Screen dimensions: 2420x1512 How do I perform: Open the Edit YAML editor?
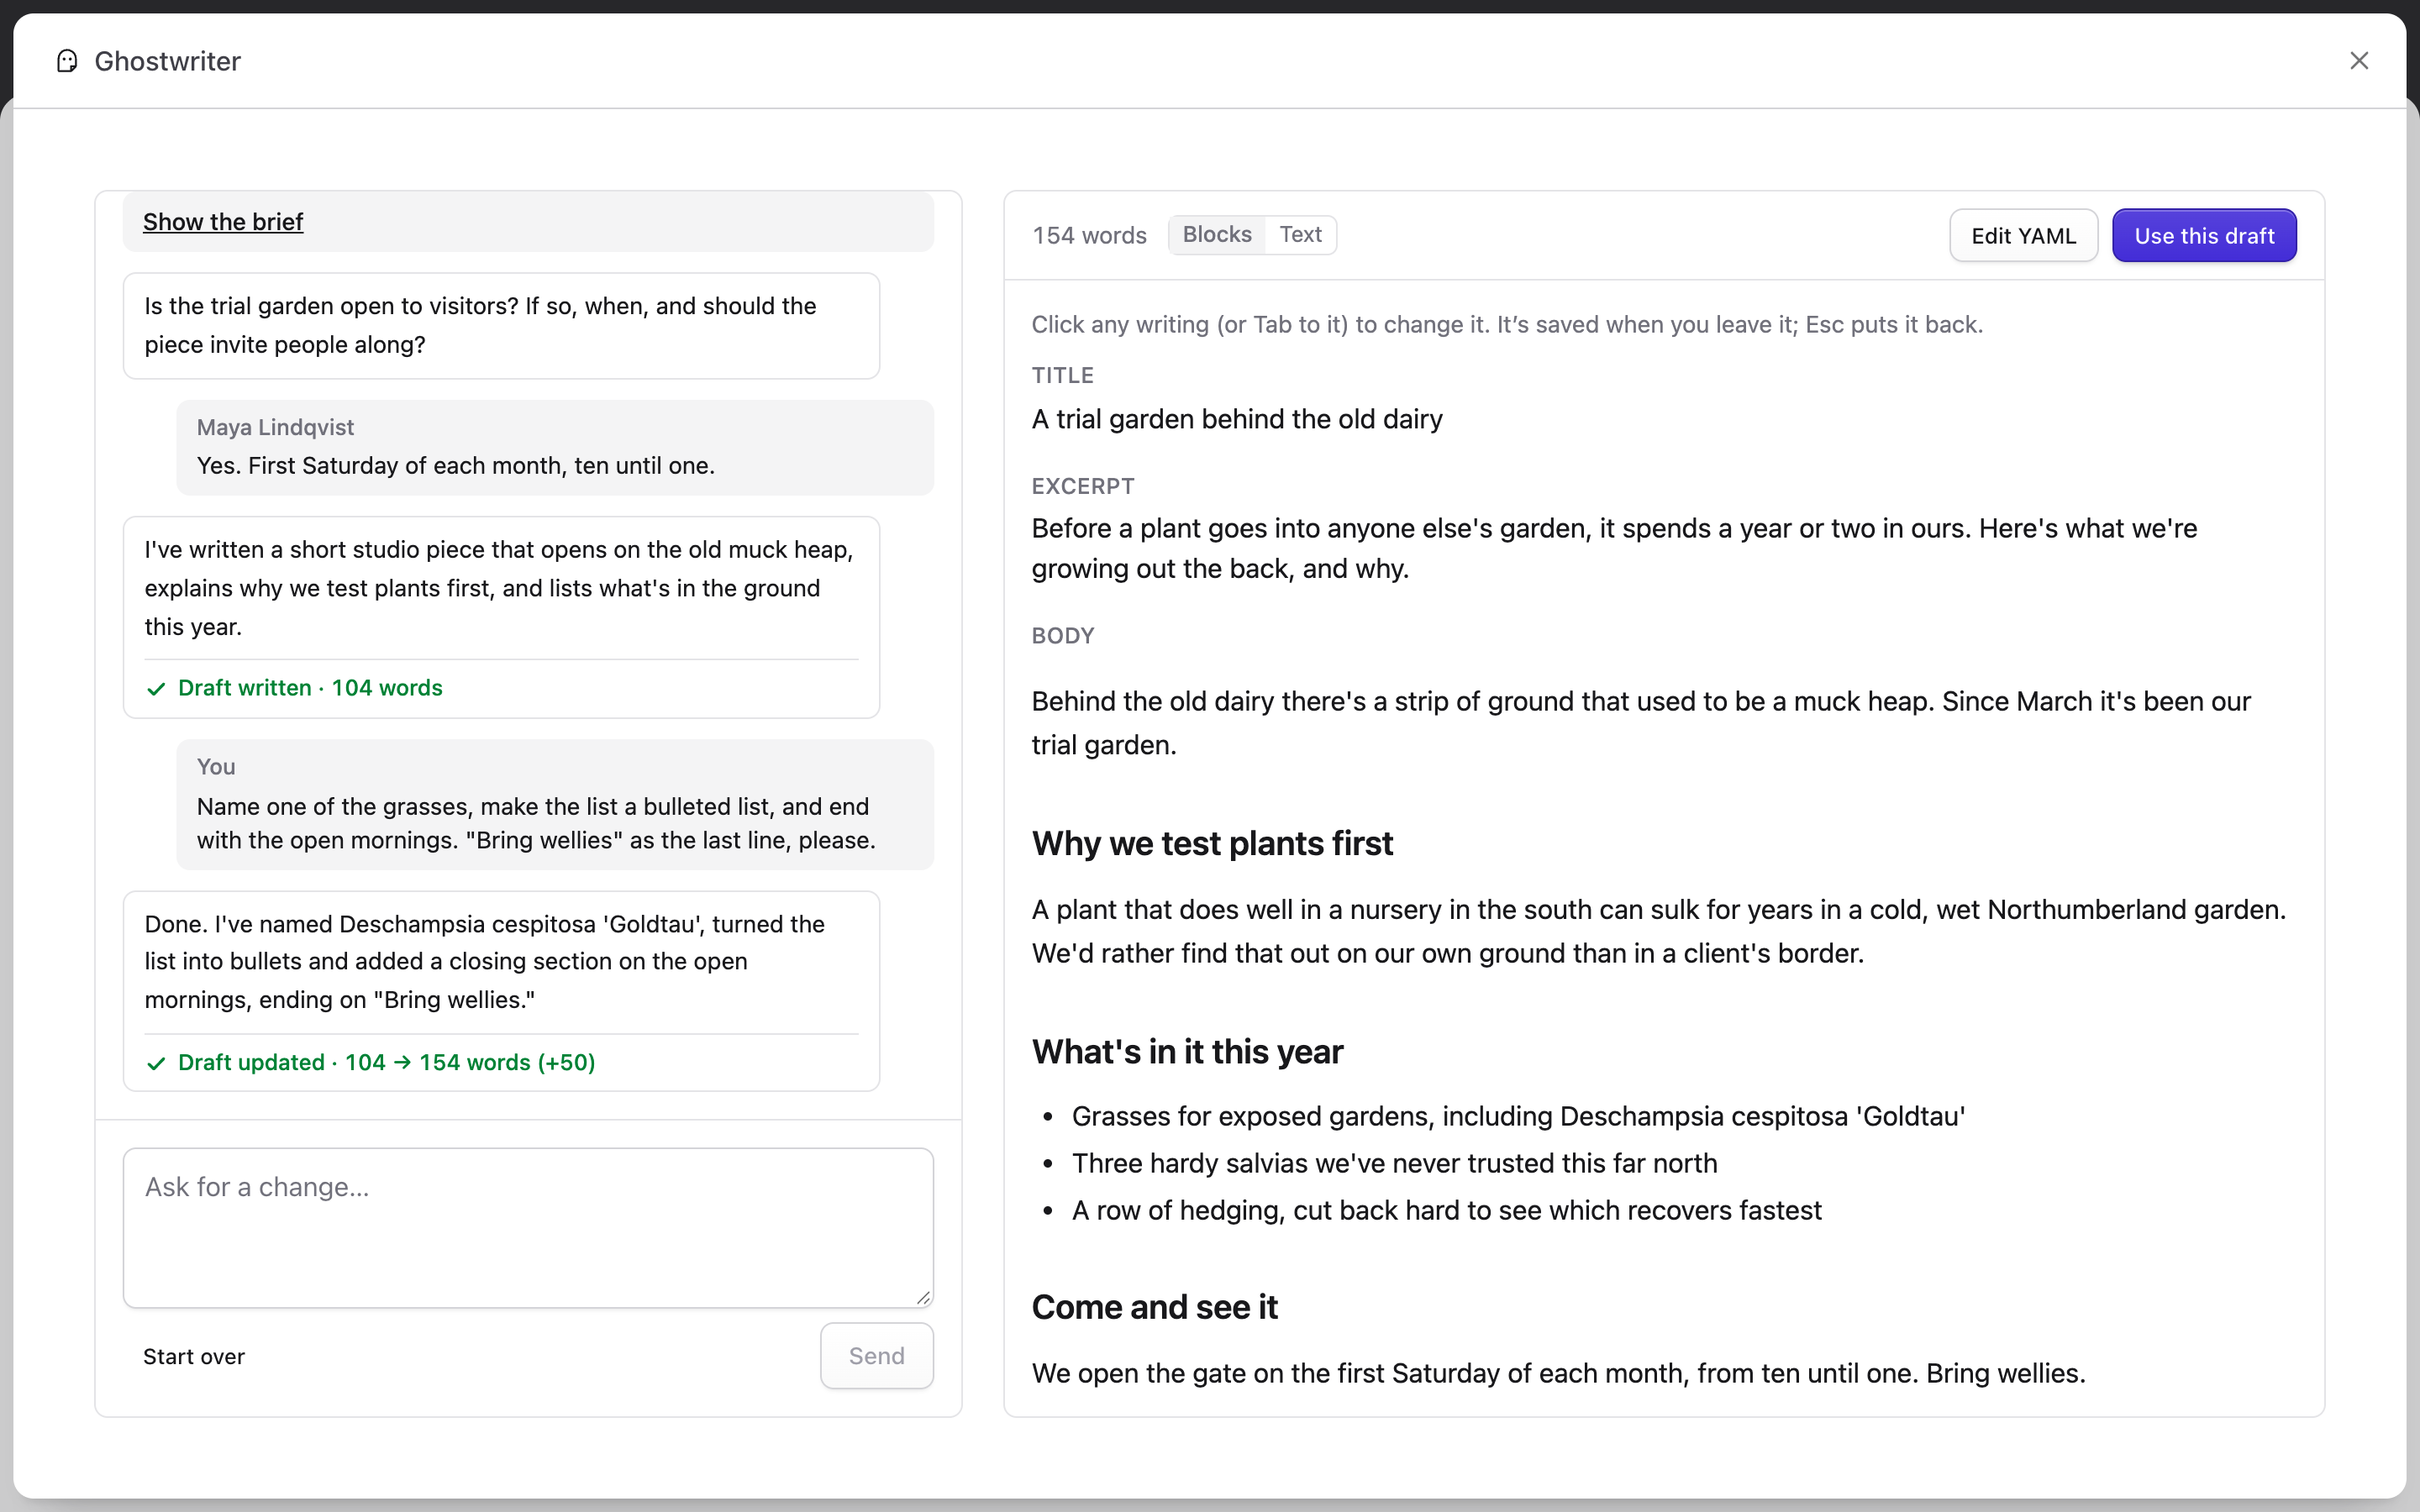[x=2023, y=236]
